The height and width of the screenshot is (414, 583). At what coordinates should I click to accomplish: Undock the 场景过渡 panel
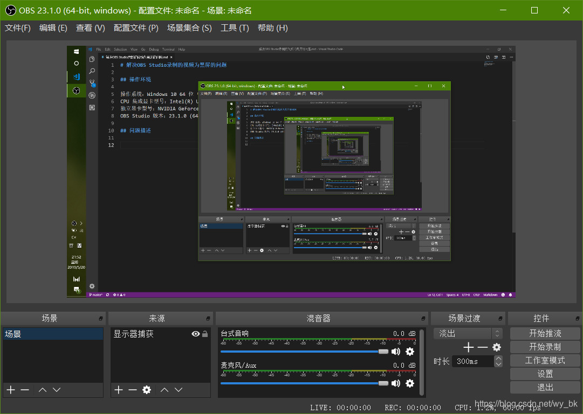pyautogui.click(x=500, y=319)
